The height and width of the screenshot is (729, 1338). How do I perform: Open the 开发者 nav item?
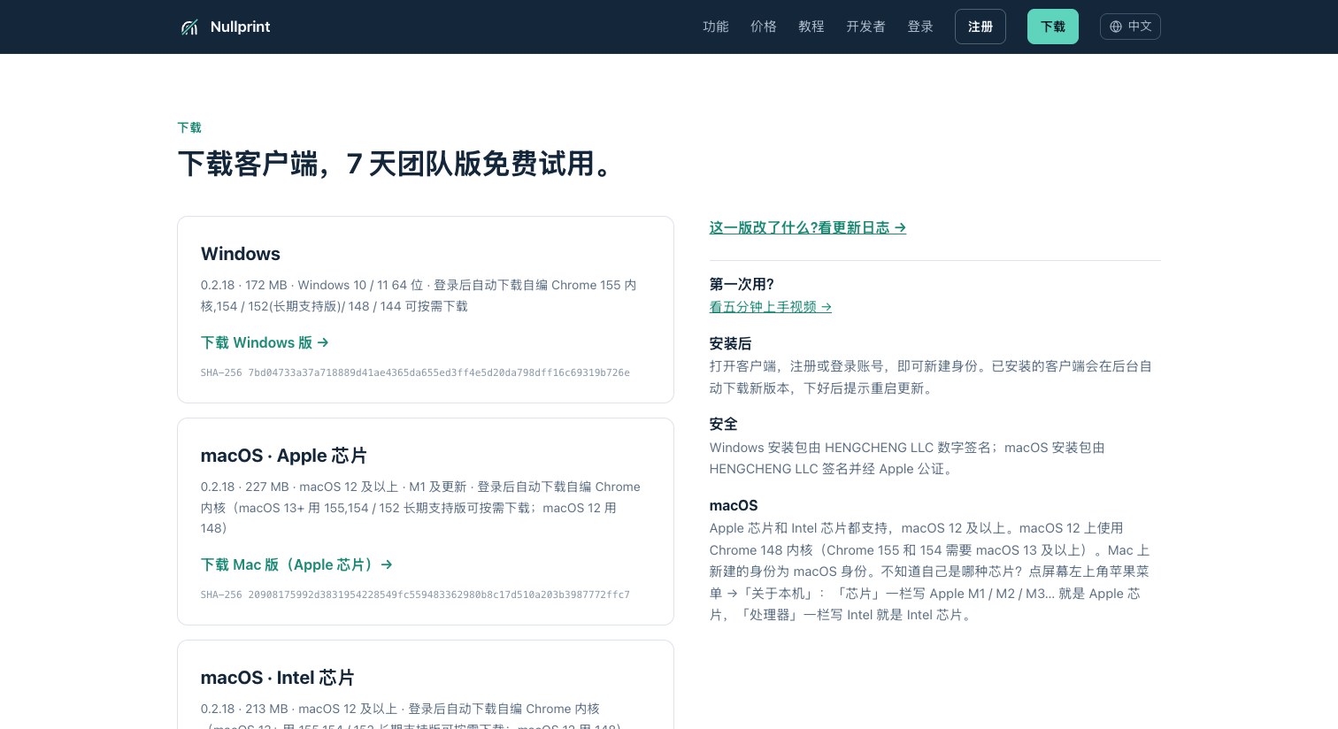pyautogui.click(x=865, y=27)
